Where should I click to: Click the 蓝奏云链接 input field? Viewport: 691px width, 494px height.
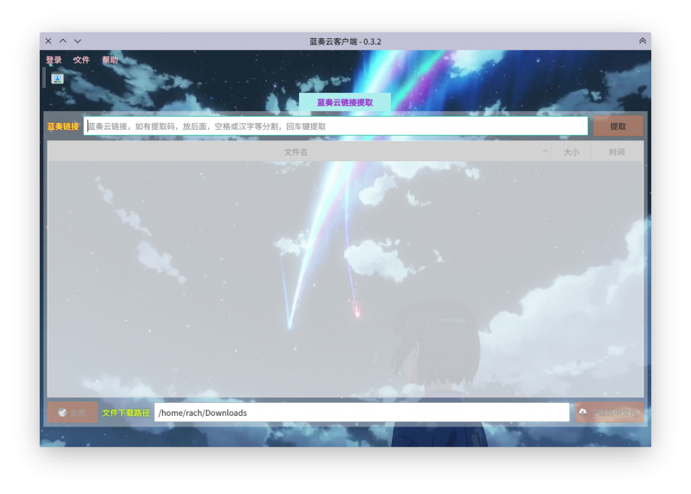pos(335,126)
